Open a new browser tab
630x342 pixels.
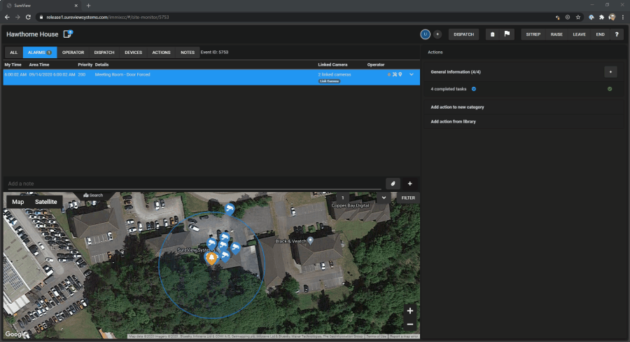click(x=88, y=6)
